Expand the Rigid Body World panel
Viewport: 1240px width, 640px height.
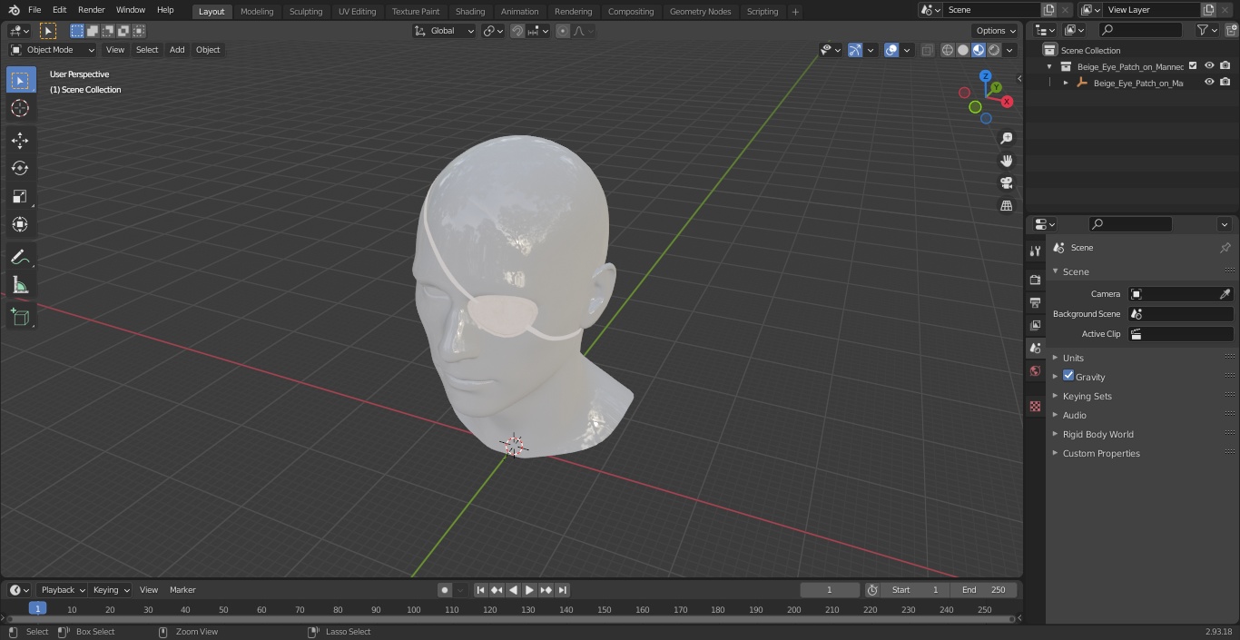[x=1097, y=434]
